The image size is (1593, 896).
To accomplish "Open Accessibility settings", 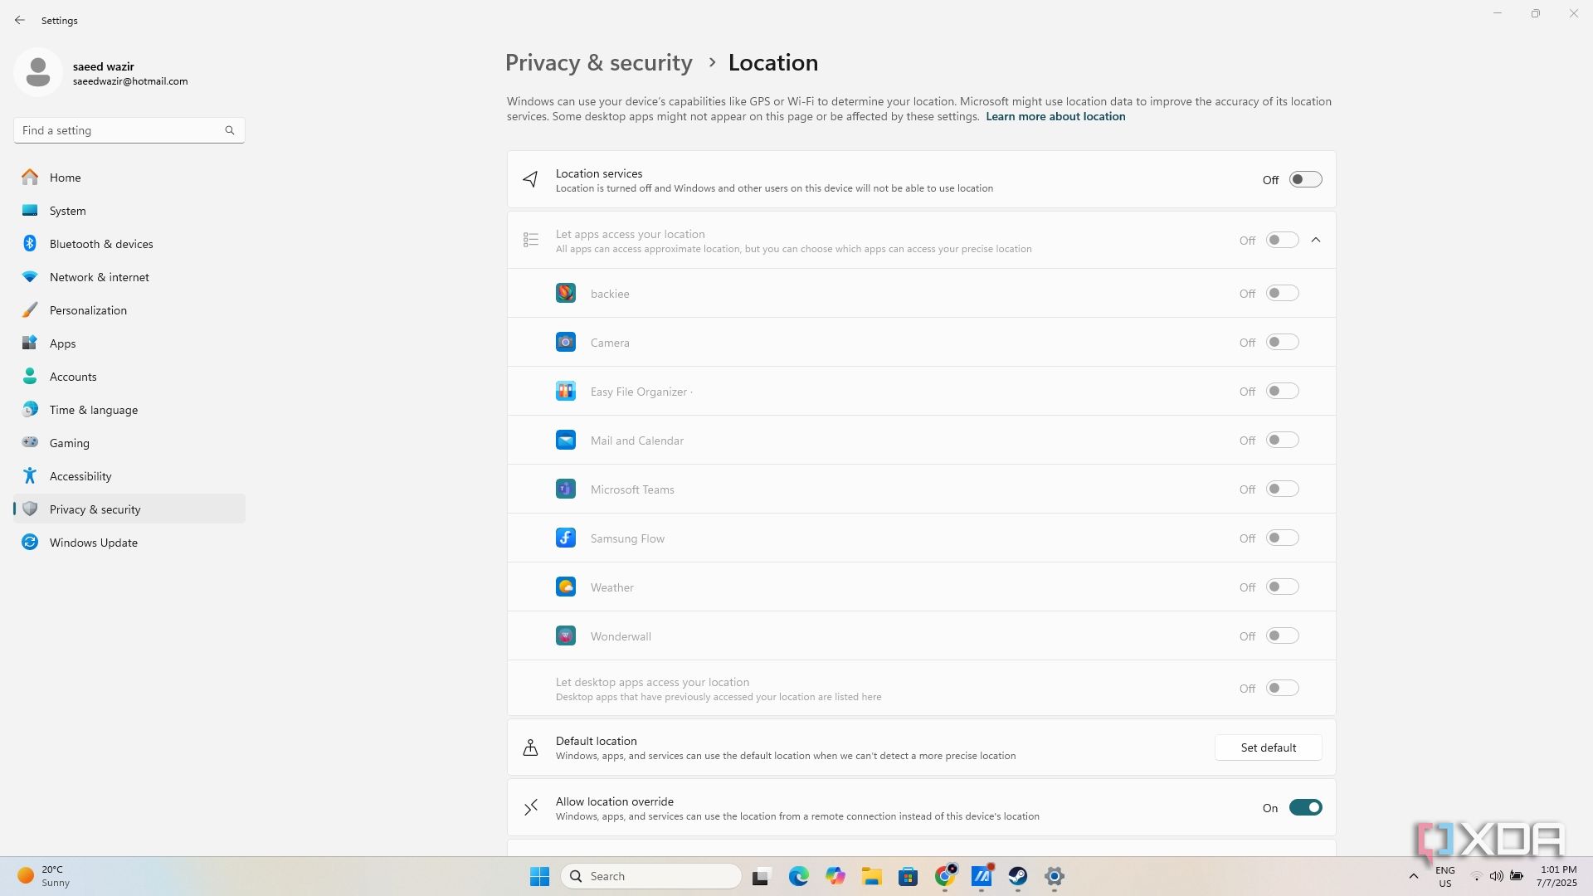I will pyautogui.click(x=129, y=476).
